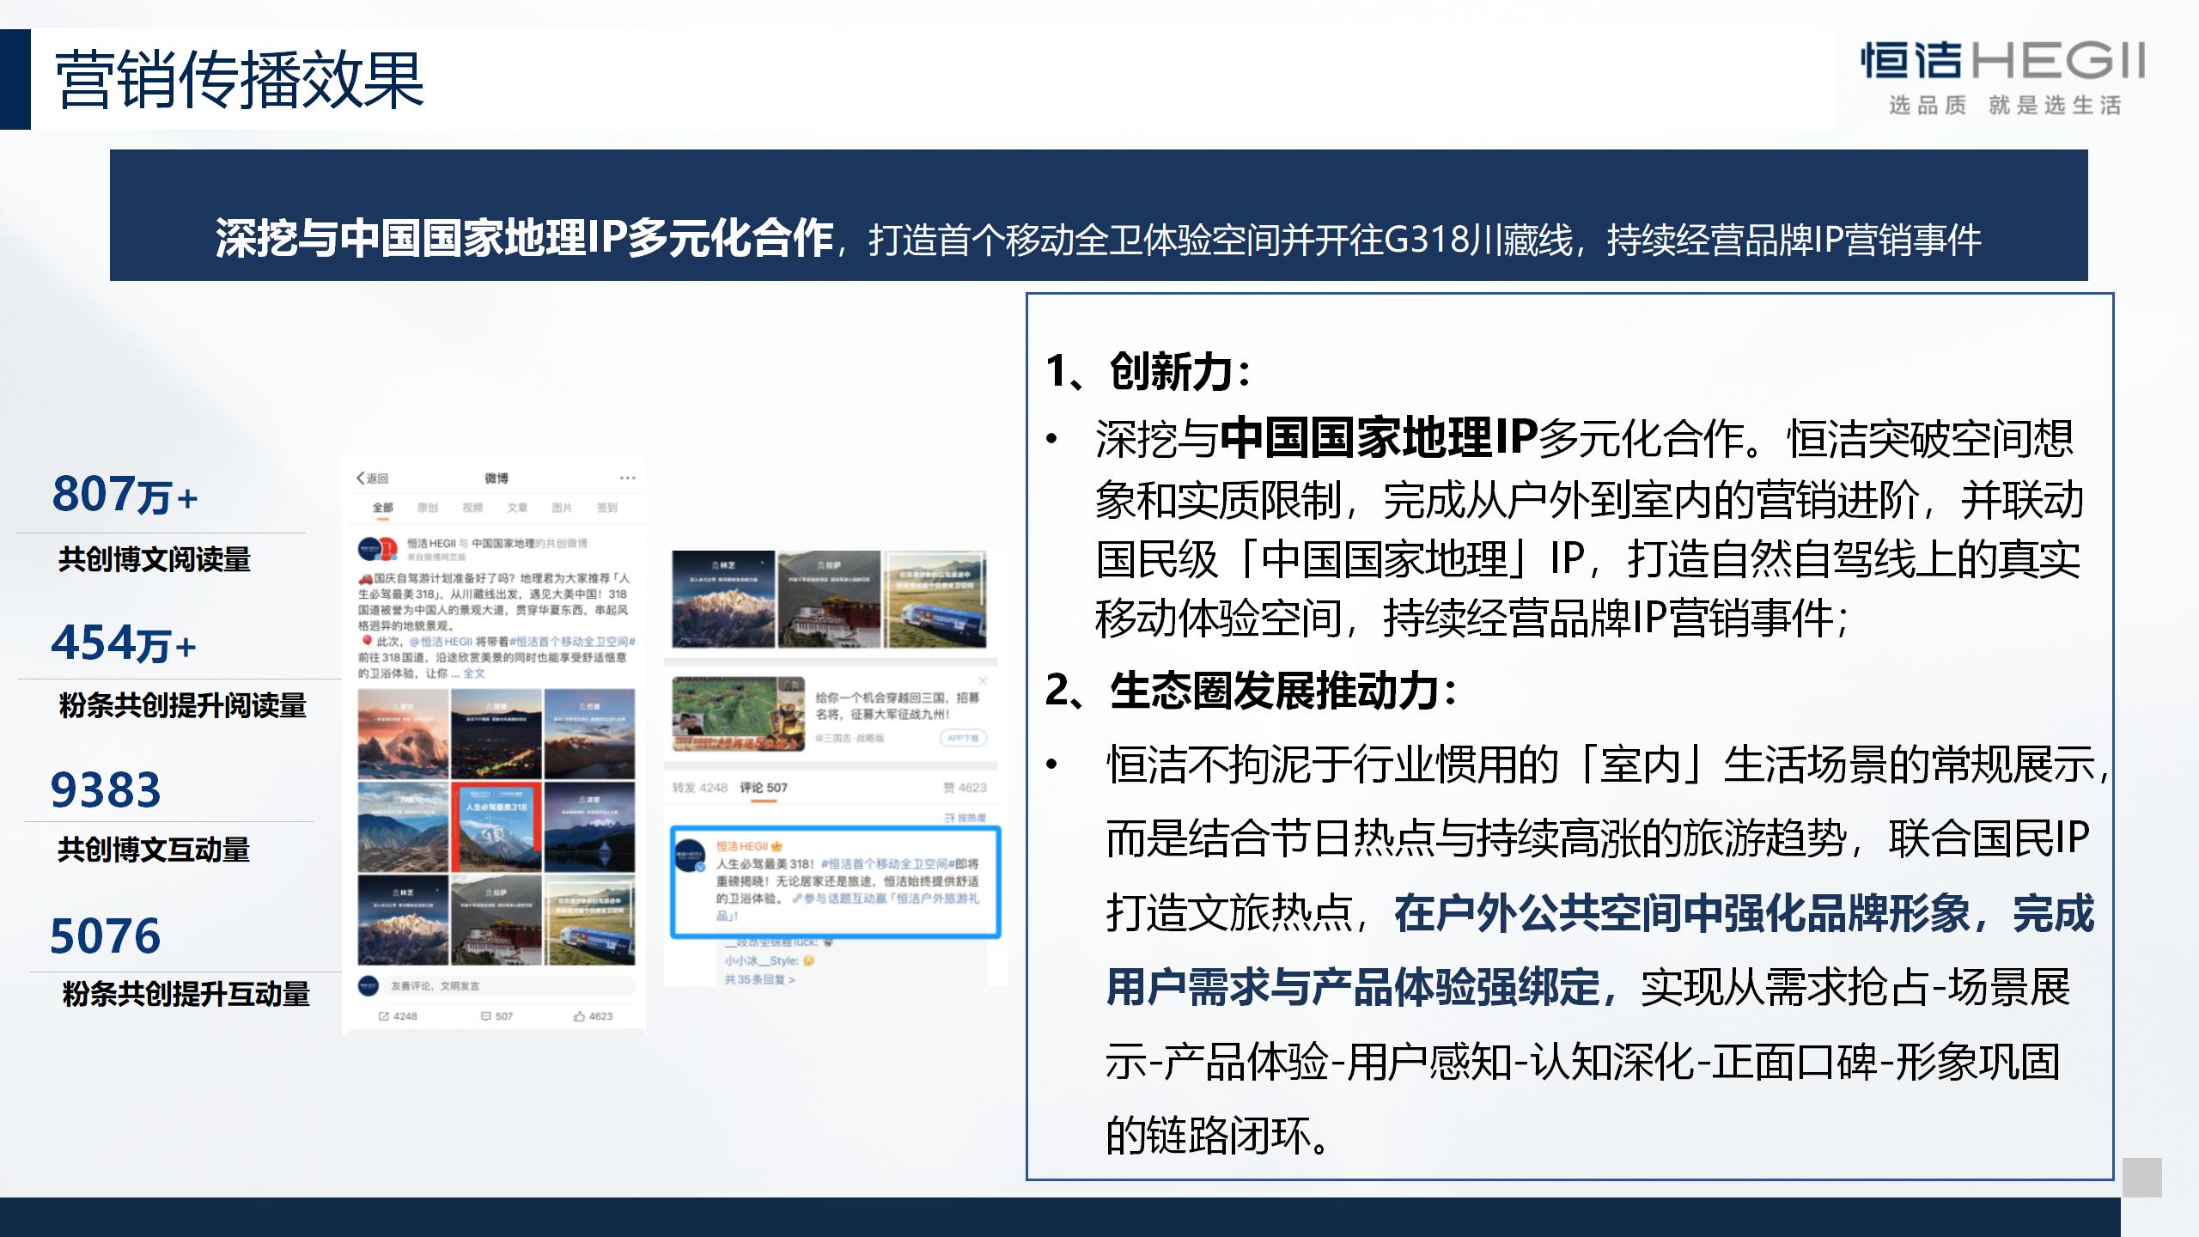This screenshot has height=1237, width=2199.
Task: Switch to the 转发 4248 tab
Action: click(x=699, y=788)
